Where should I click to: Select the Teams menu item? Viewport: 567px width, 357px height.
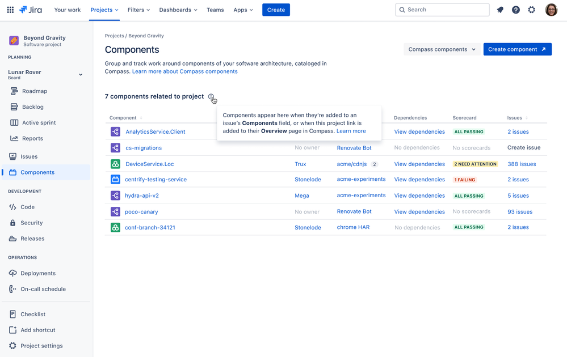[215, 10]
